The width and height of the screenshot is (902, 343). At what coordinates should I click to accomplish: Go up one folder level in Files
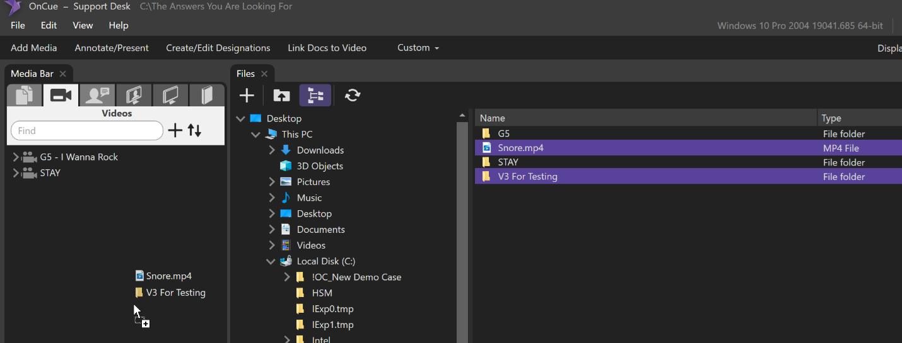tap(281, 96)
